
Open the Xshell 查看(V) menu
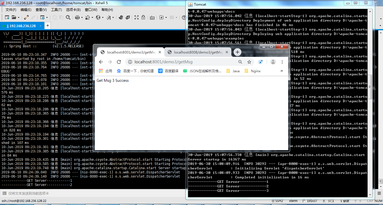41,10
